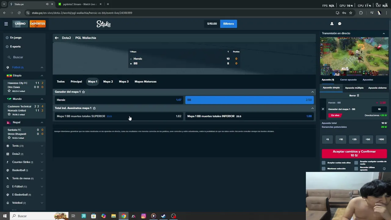Open the betting options info icon
Screen dimensions: 391x220
pyautogui.click(x=384, y=169)
